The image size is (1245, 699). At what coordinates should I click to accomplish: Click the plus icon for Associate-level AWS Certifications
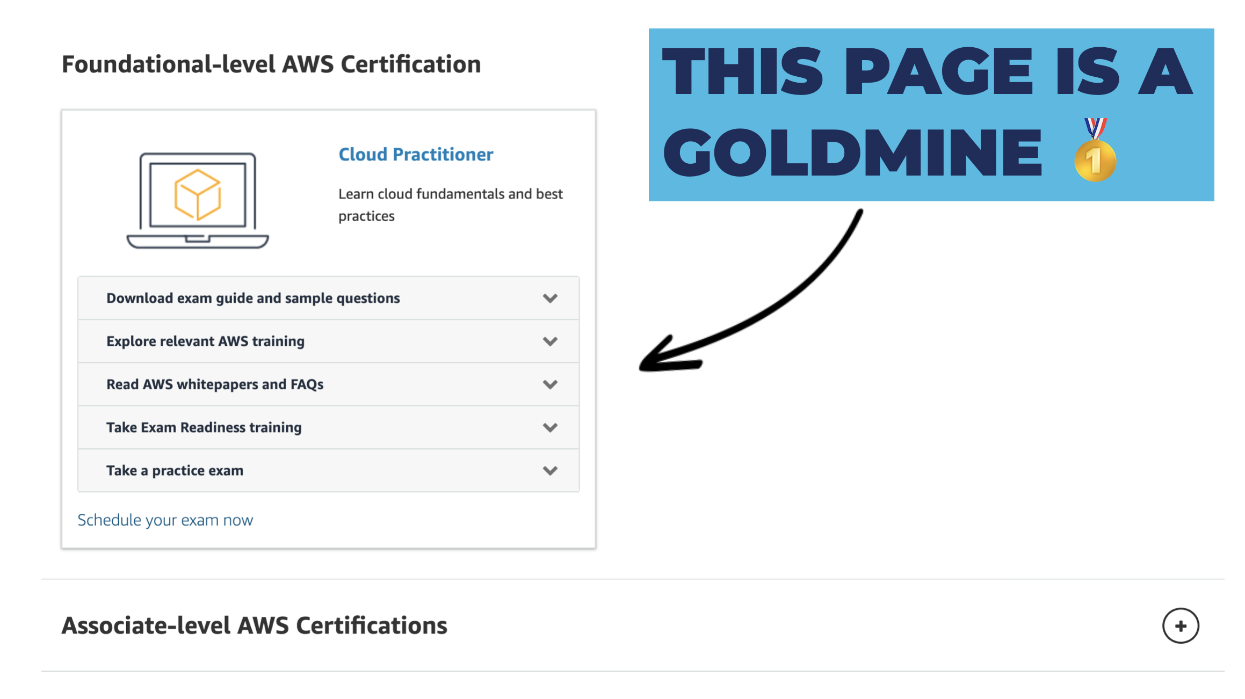[1180, 625]
